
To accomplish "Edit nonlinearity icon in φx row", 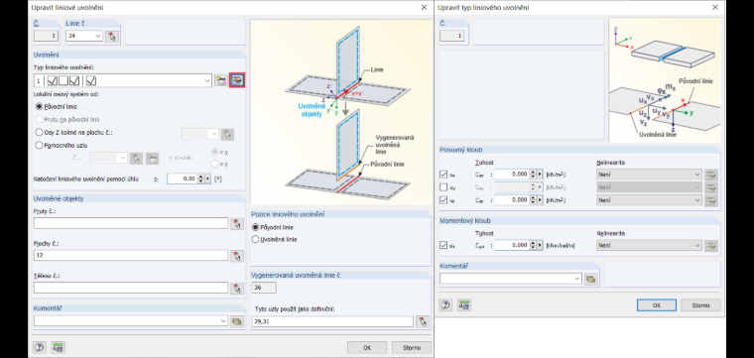I will pos(710,246).
